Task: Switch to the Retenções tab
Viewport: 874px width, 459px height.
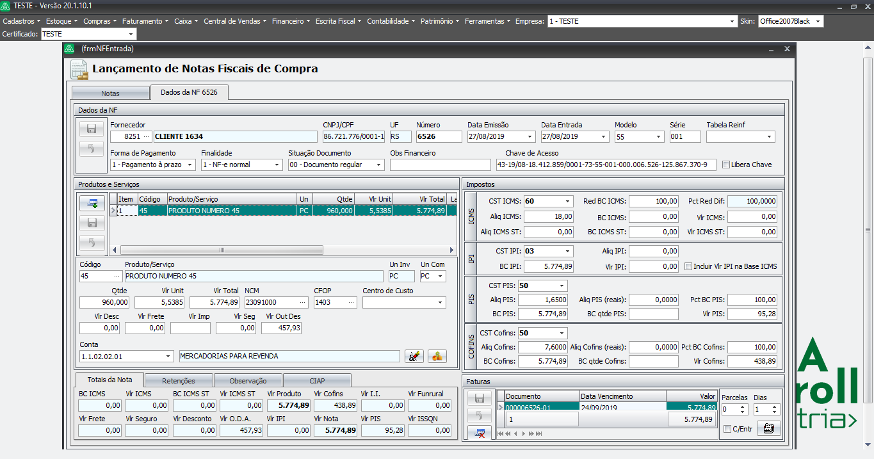Action: (179, 381)
